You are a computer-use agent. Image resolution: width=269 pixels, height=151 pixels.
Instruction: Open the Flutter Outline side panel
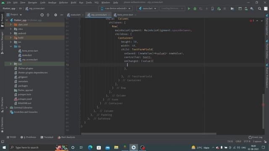(x=267, y=49)
